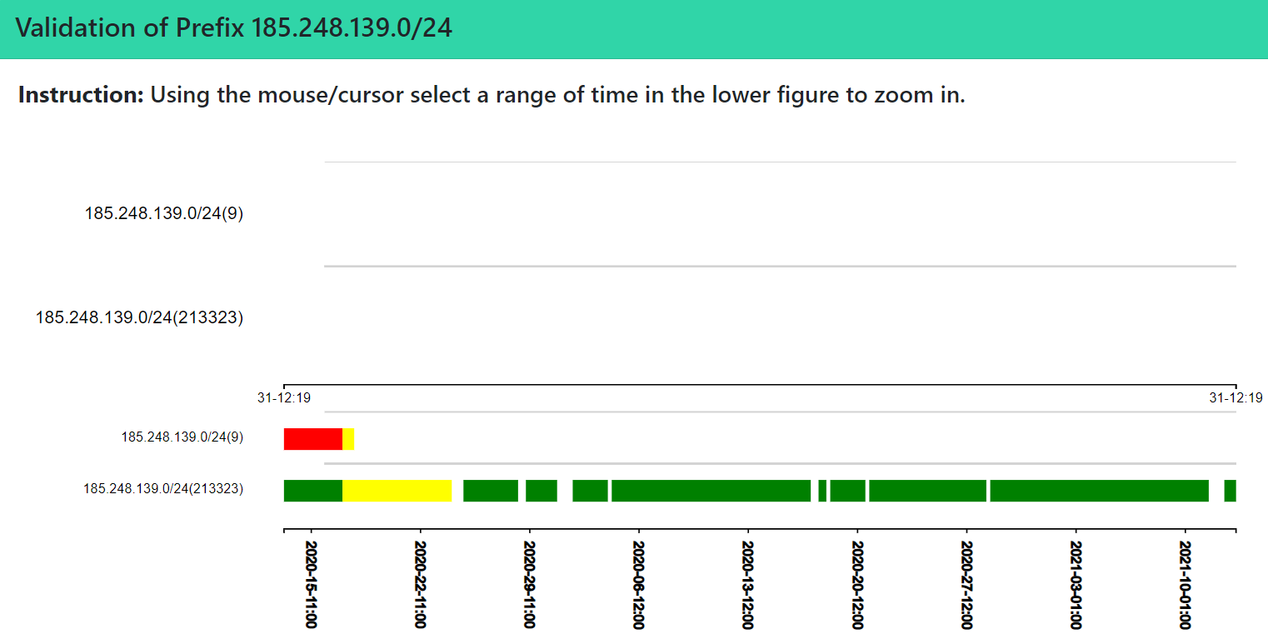Click the 2020-29-11:00 axis label
Viewport: 1268px width, 634px height.
pos(530,584)
